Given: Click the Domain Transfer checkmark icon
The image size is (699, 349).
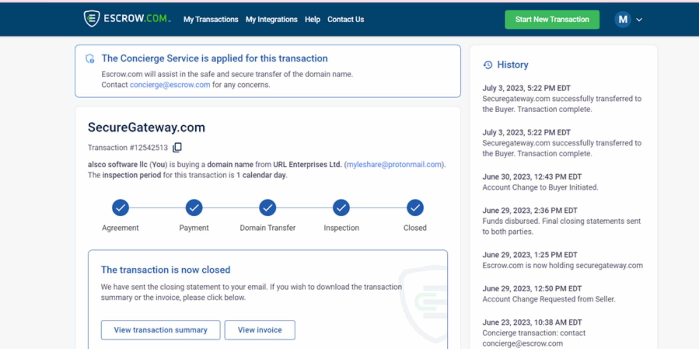Looking at the screenshot, I should [267, 208].
